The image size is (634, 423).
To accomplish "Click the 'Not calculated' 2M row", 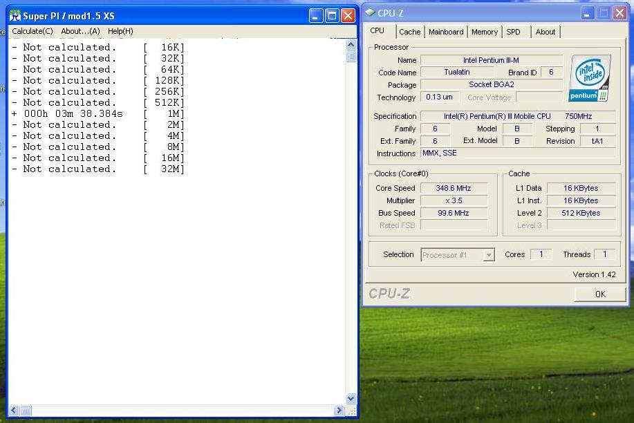I will click(x=98, y=125).
